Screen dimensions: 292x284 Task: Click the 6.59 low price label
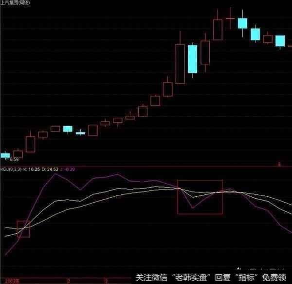tap(14, 159)
